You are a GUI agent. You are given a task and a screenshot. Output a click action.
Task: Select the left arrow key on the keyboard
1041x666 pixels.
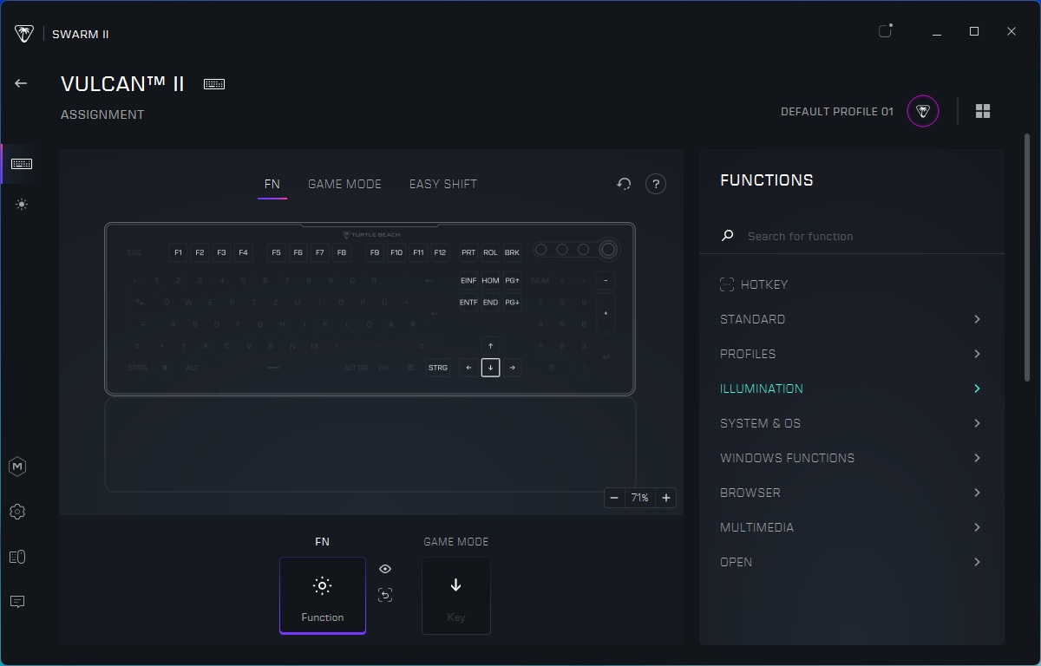pyautogui.click(x=468, y=368)
